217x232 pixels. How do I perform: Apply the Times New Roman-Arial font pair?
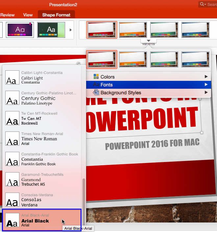point(42,138)
